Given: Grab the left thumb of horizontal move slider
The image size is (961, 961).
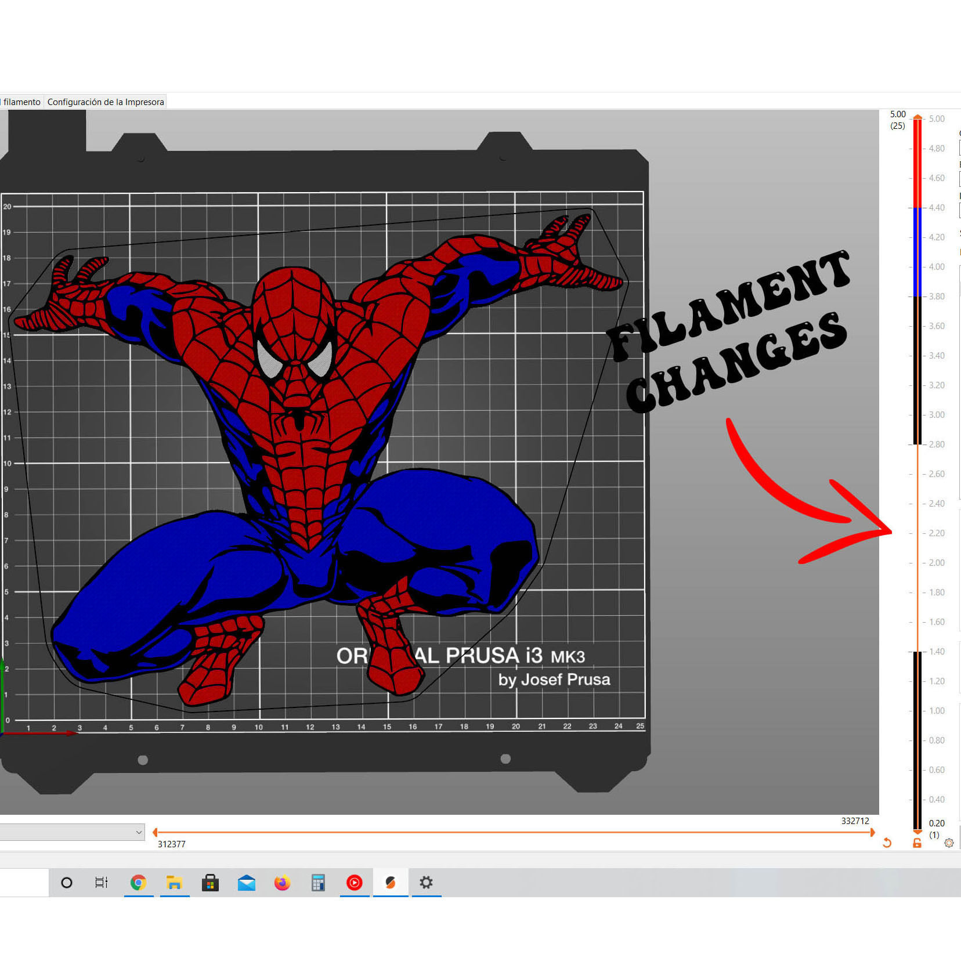Looking at the screenshot, I should (155, 832).
